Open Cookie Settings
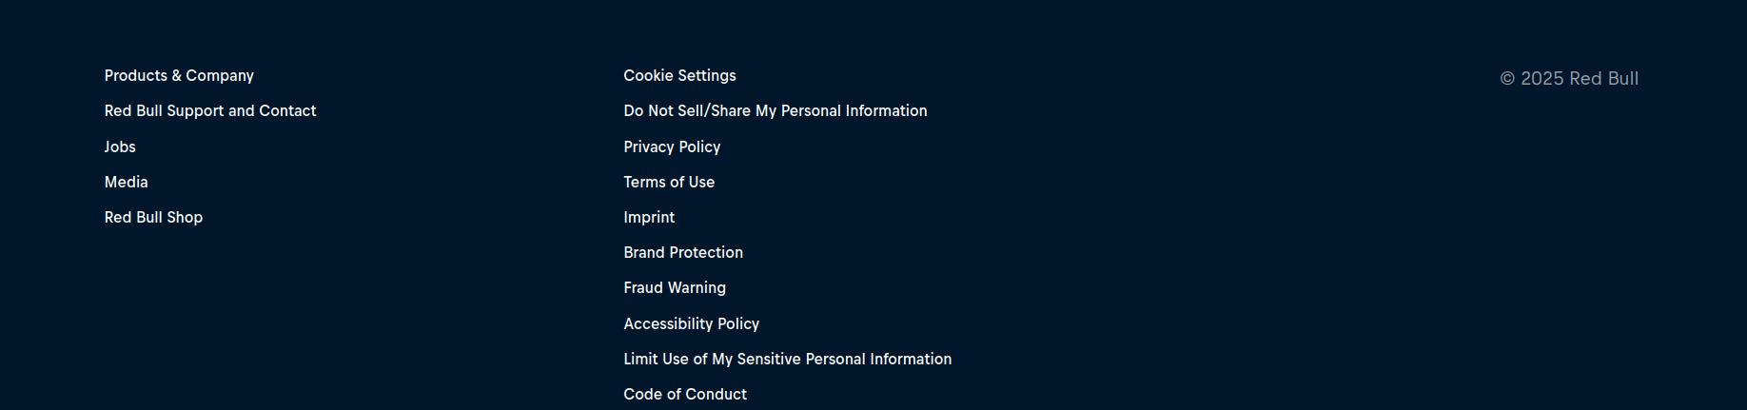 [x=679, y=75]
